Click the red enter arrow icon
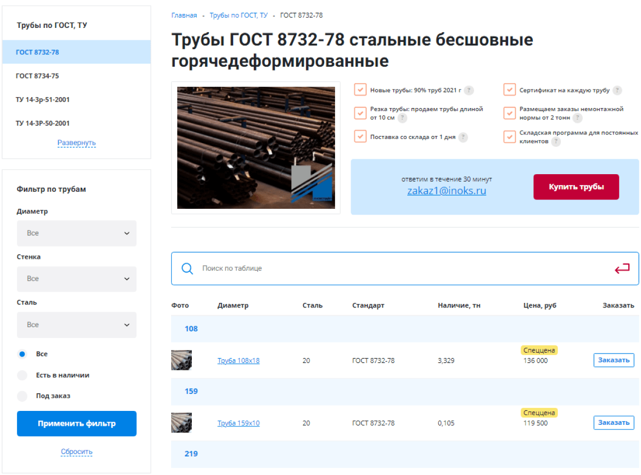641x475 pixels. point(622,268)
